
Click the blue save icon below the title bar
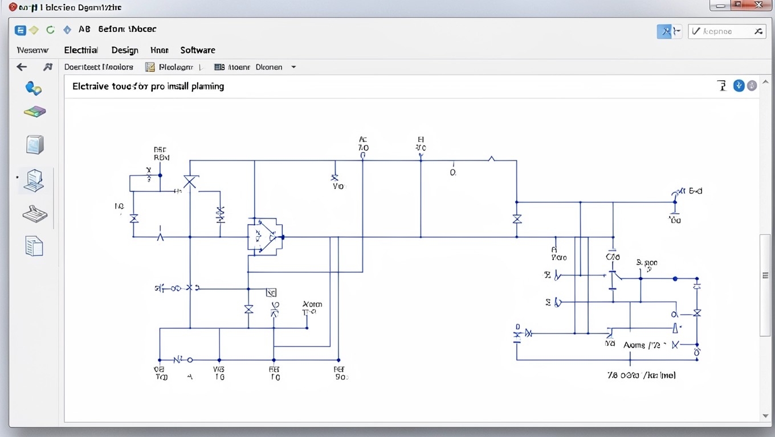tap(20, 29)
